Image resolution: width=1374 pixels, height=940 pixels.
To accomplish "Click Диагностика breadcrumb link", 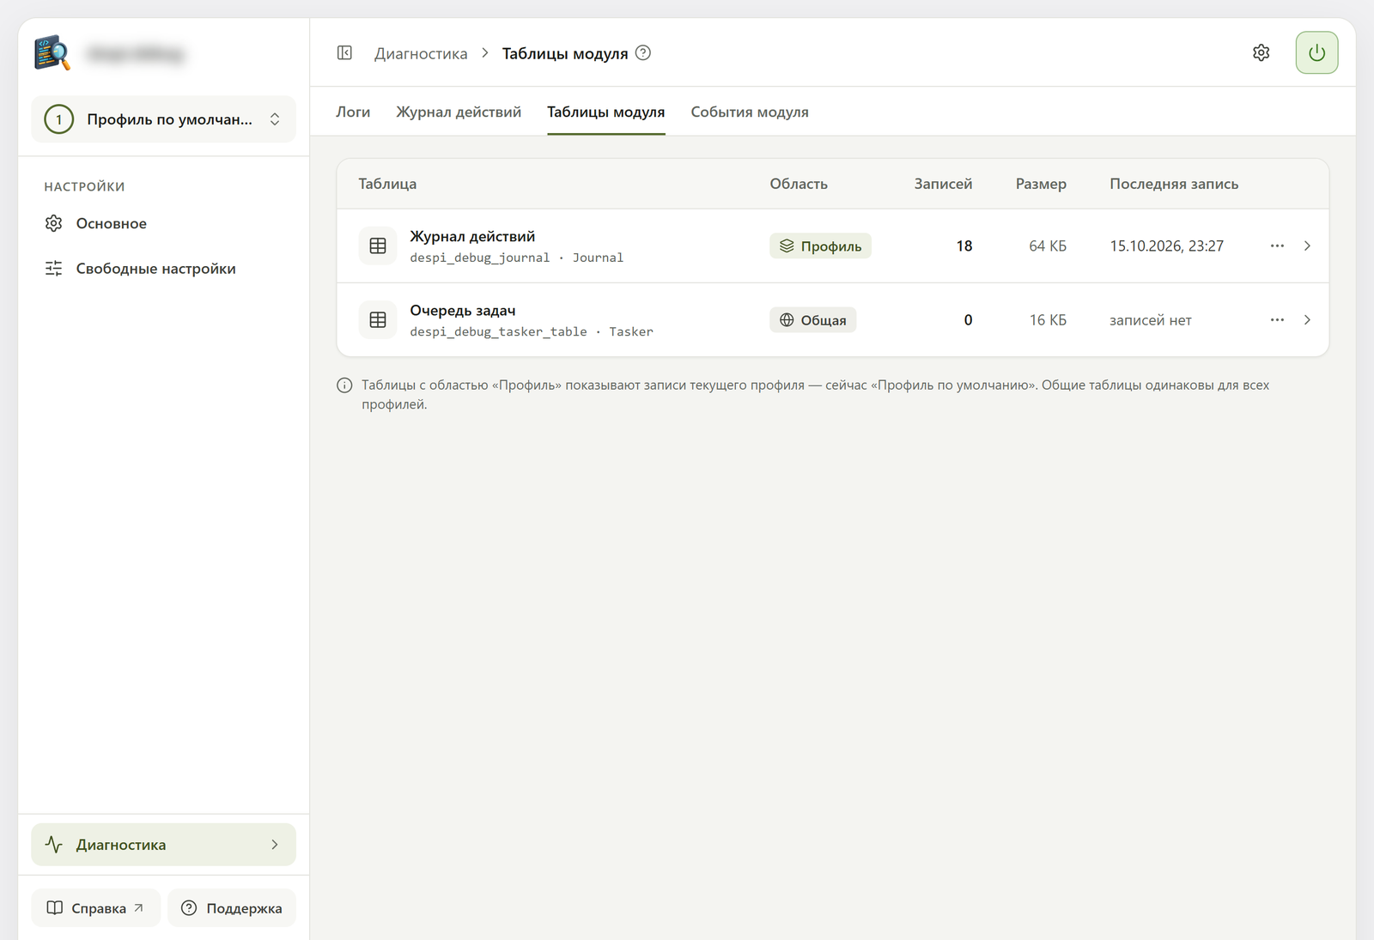I will click(421, 53).
